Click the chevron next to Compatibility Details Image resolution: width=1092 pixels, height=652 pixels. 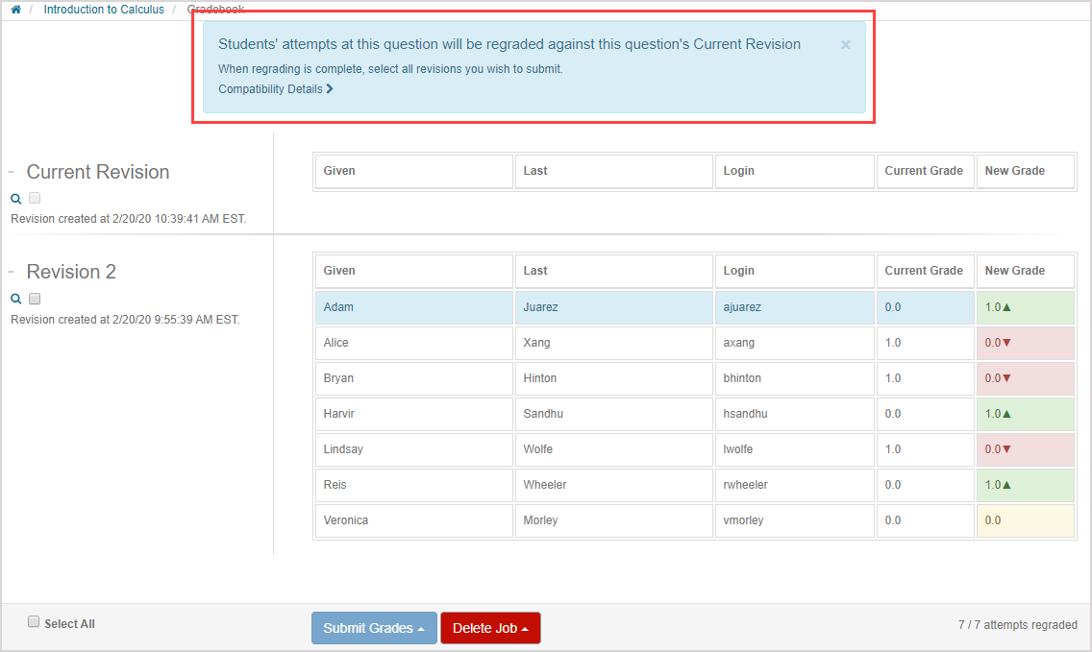click(x=329, y=87)
